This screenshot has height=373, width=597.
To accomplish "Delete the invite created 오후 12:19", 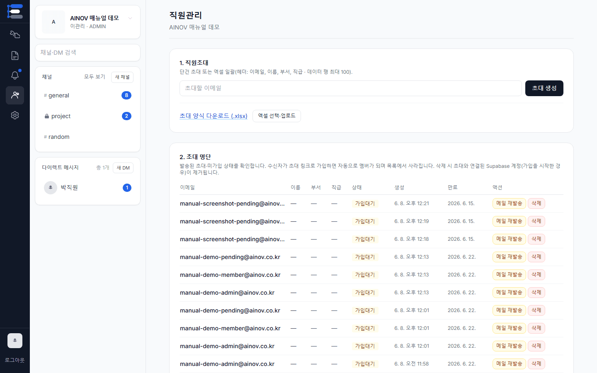I will (x=536, y=221).
